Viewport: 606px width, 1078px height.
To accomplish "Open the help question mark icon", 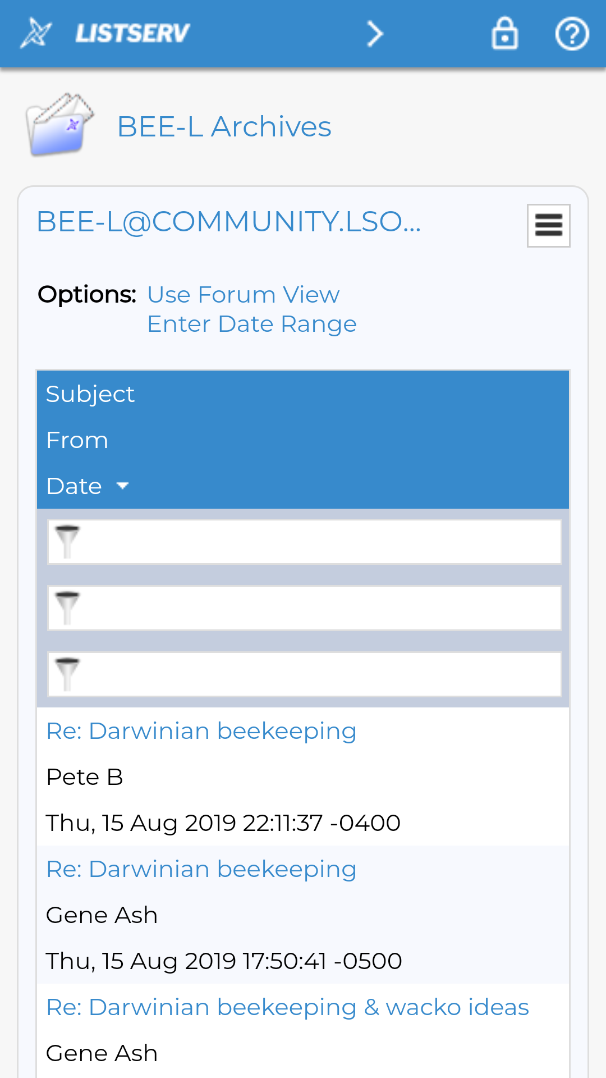I will (x=572, y=34).
